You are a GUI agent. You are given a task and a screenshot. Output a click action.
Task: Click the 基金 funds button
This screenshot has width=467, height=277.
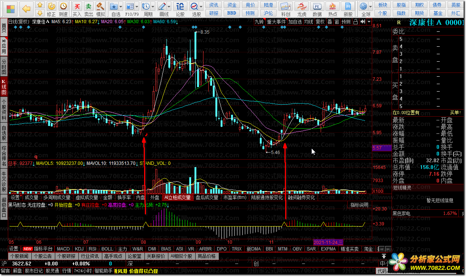tap(438, 13)
